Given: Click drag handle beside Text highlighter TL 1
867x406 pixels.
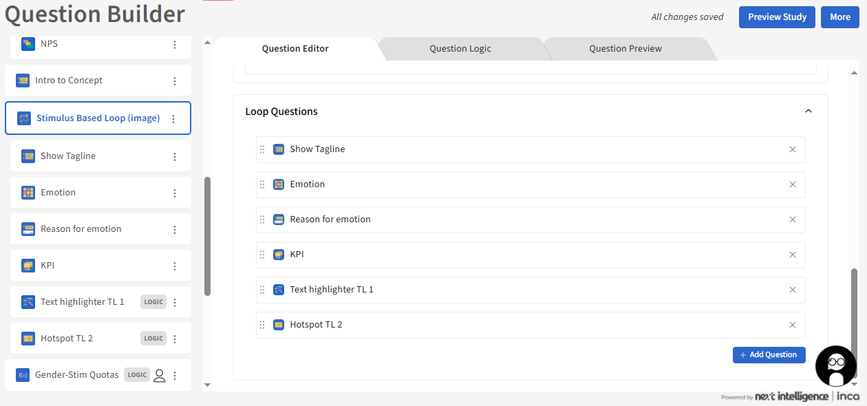Looking at the screenshot, I should 262,290.
